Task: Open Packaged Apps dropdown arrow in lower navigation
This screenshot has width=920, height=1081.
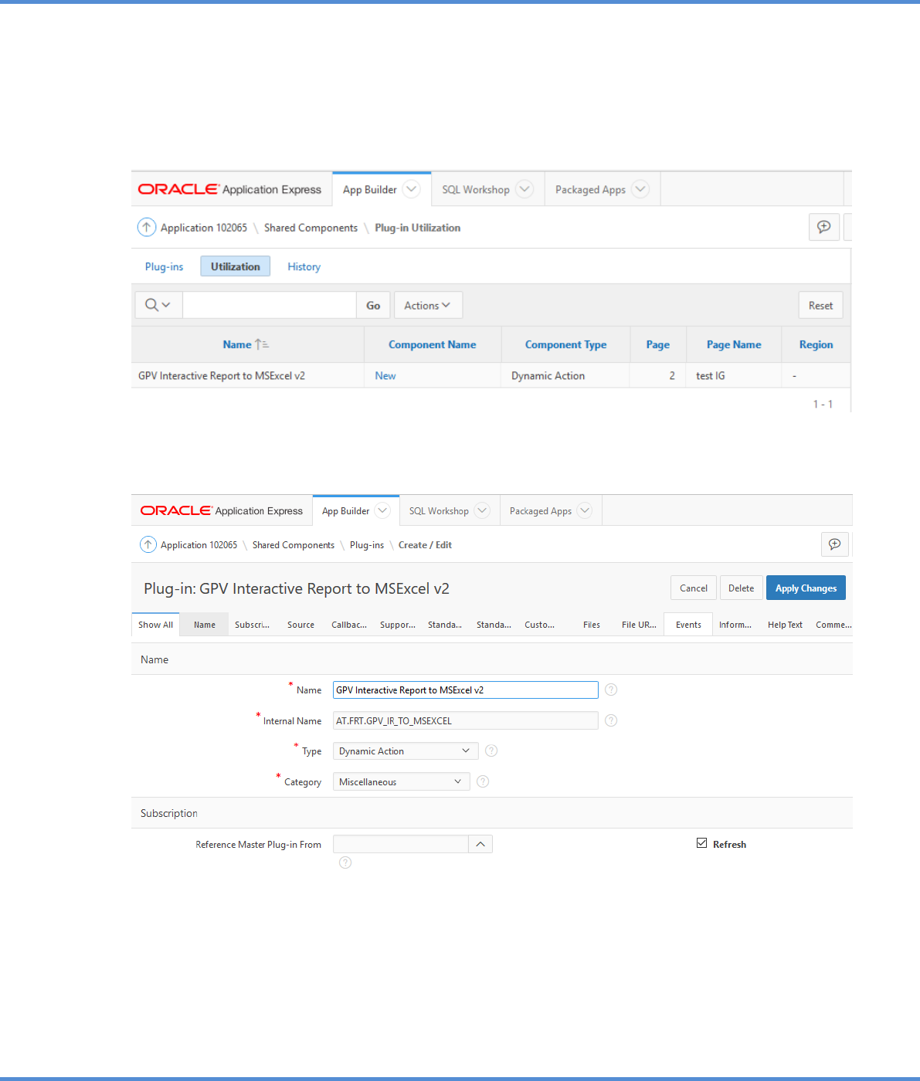Action: click(585, 510)
